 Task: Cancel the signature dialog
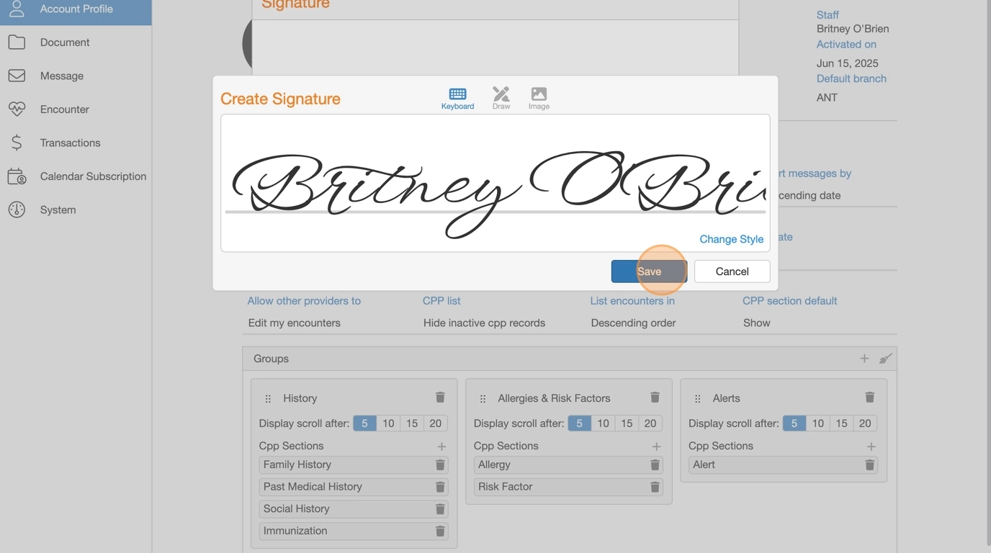point(732,271)
